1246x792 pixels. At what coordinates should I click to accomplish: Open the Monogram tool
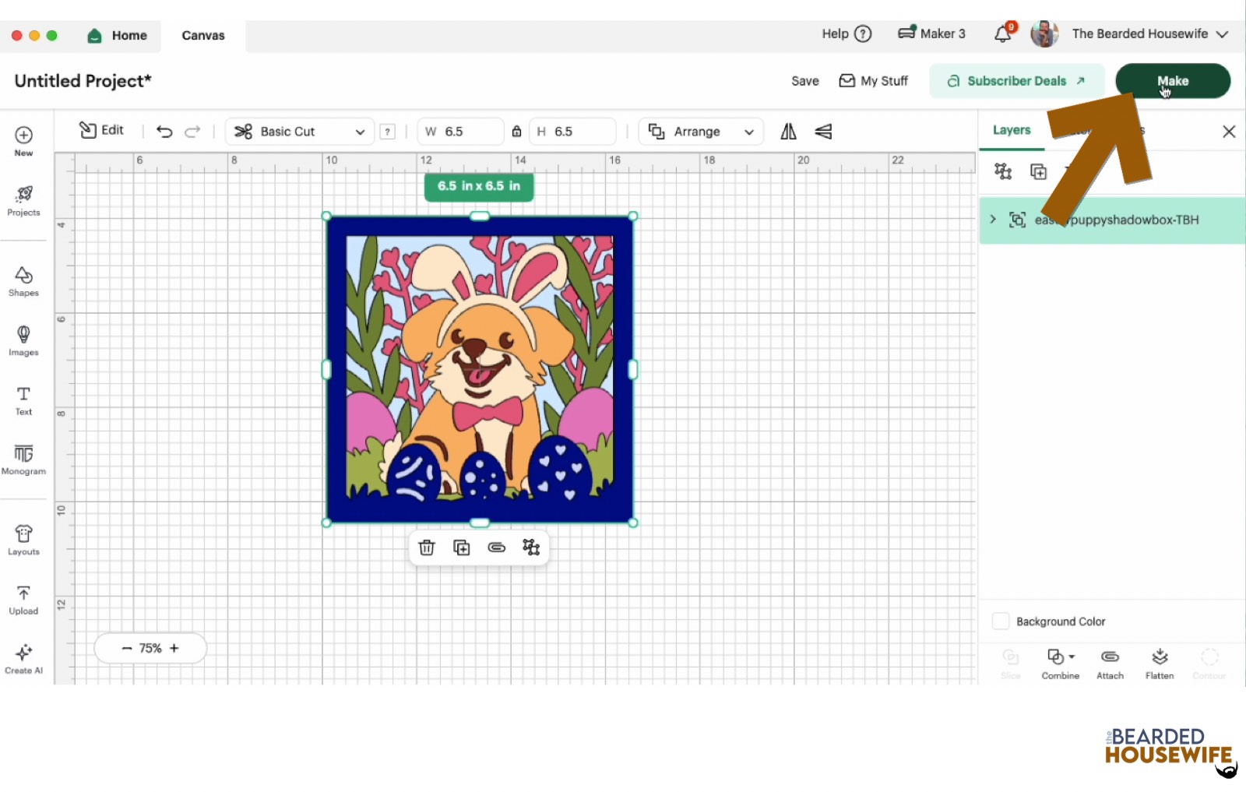[23, 459]
